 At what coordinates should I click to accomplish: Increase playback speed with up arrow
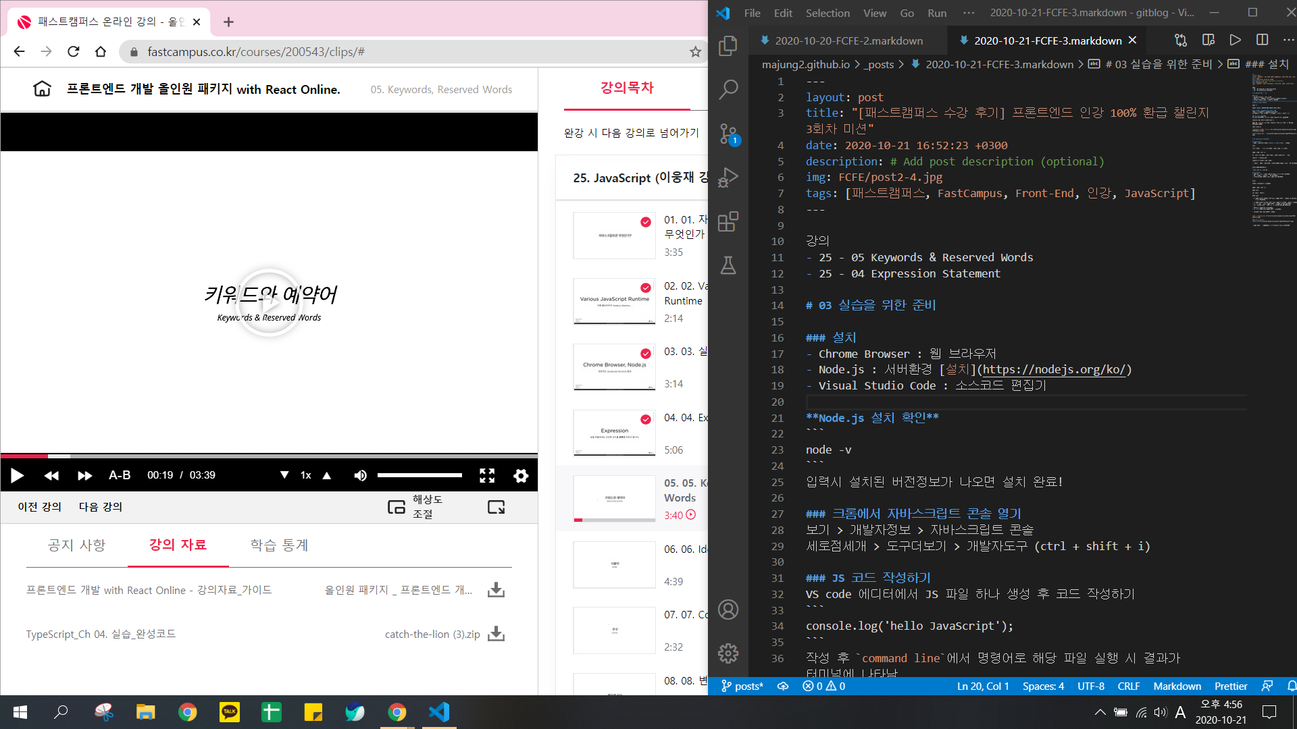(x=327, y=475)
